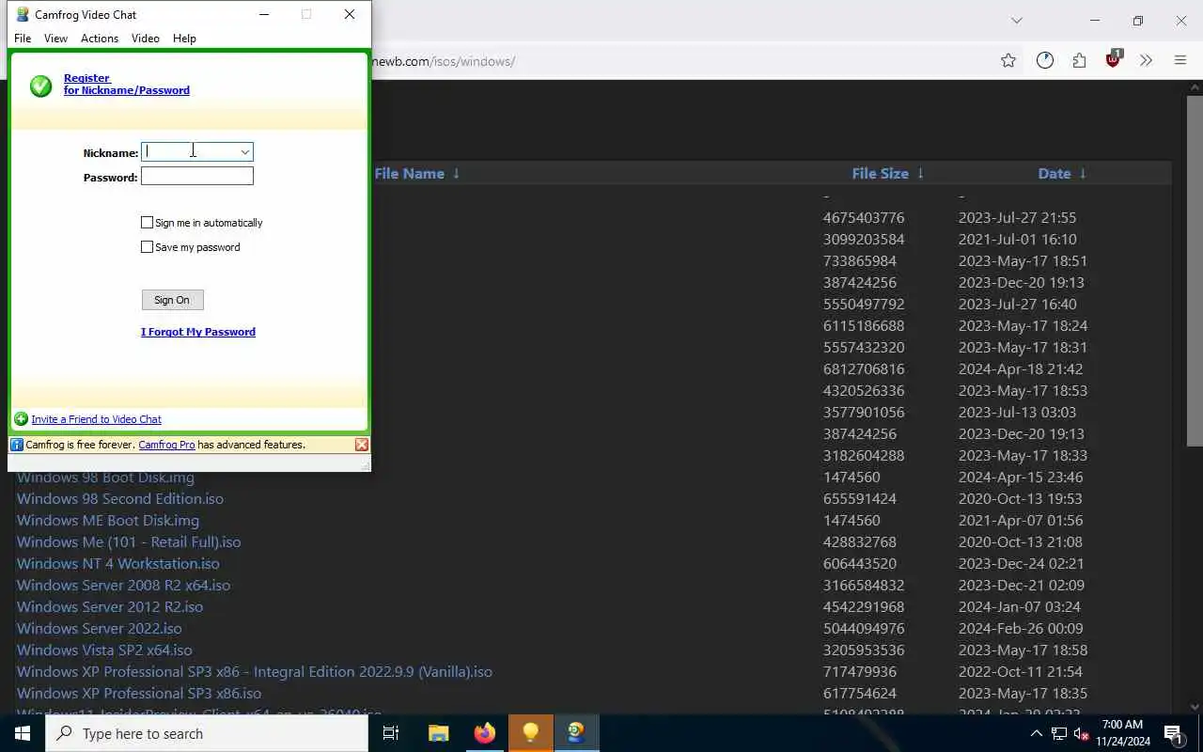Open the Camfrog File menu
The width and height of the screenshot is (1203, 752).
click(x=23, y=39)
